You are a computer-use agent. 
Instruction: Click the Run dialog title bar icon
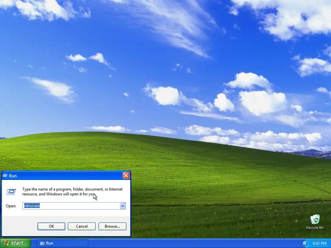[x=5, y=176]
